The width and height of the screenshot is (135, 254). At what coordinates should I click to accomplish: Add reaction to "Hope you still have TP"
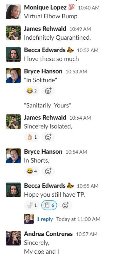point(66,205)
